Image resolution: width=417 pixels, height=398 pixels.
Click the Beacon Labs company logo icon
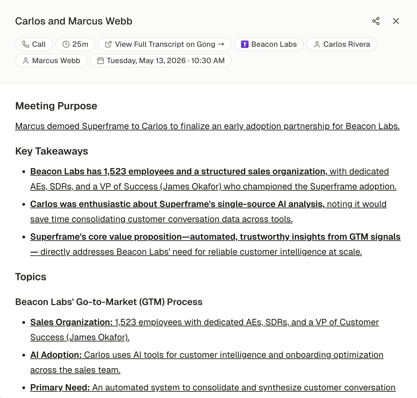(x=245, y=44)
